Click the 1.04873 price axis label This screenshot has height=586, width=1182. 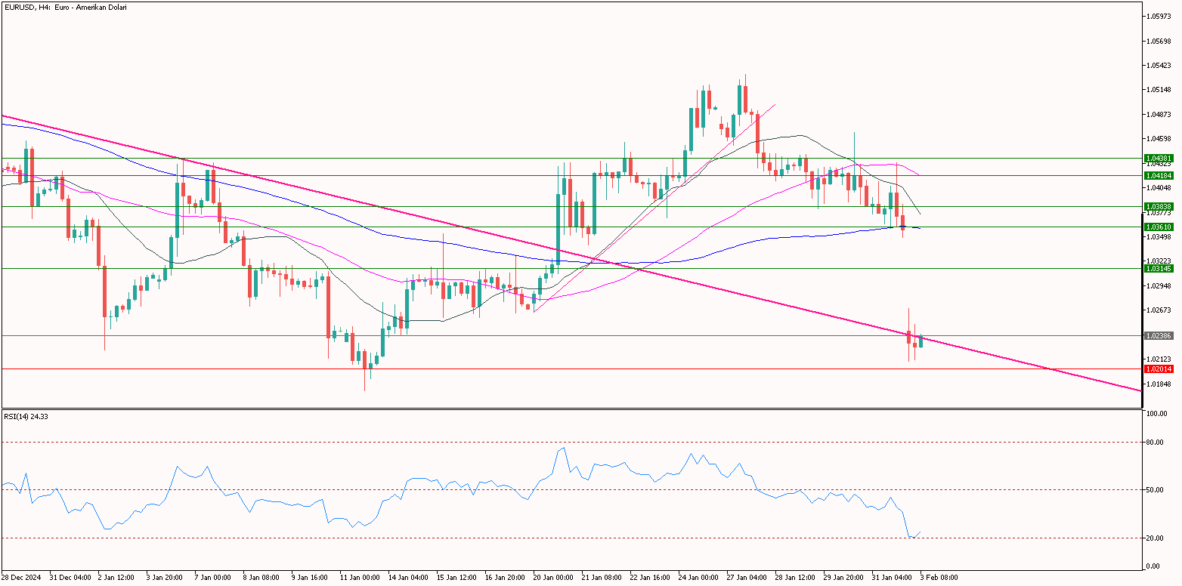[x=1159, y=115]
